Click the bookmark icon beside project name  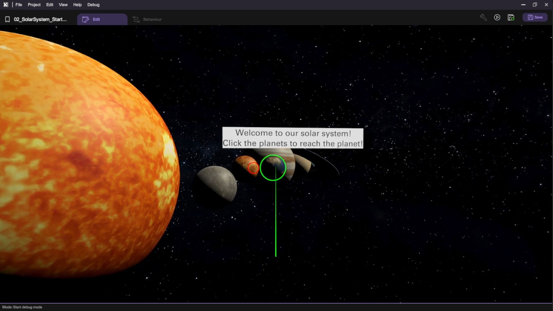coord(7,19)
